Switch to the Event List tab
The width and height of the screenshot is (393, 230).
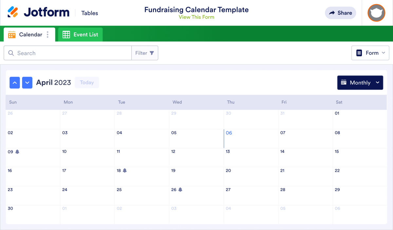coord(80,34)
